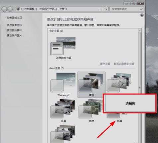Viewport: 158px width, 143px height.
Task: Open the address bar history dropdown arrow
Action: (101, 9)
